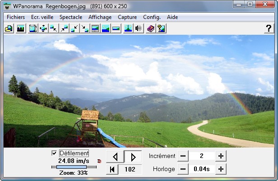Open the purple help book icon
Viewport: 278px width, 181px height.
pyautogui.click(x=151, y=28)
